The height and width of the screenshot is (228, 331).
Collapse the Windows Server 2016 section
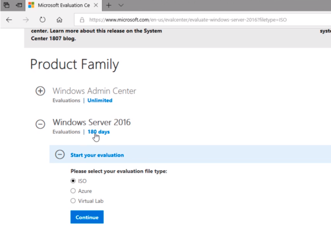coord(40,124)
